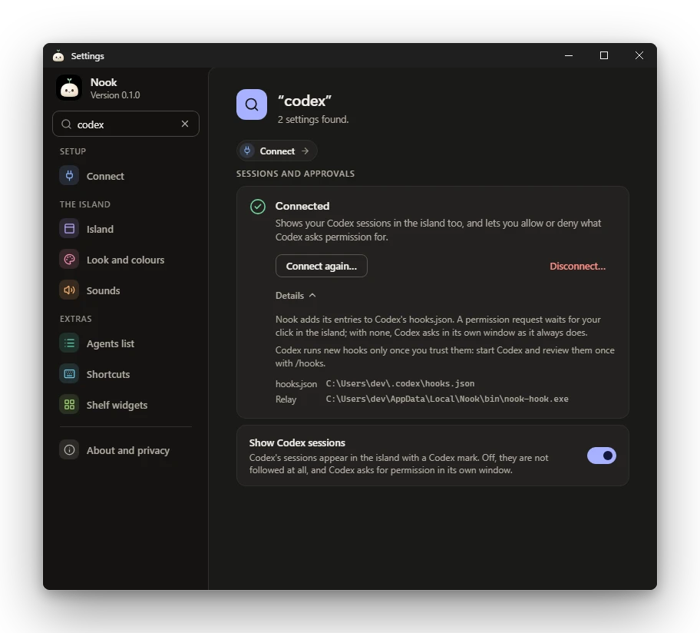Click the magnifier icon in the search box
This screenshot has width=700, height=633.
(x=66, y=124)
